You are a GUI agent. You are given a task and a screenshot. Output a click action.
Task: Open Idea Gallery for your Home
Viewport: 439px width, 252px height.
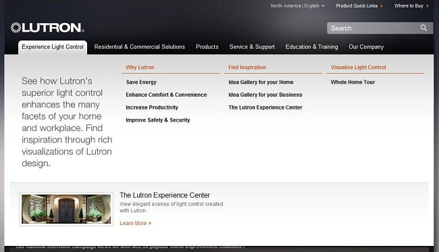pyautogui.click(x=261, y=82)
